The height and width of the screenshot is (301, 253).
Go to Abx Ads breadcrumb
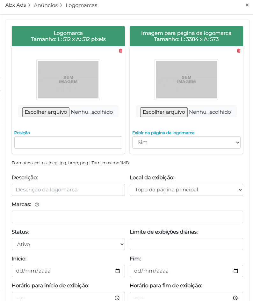pos(16,5)
